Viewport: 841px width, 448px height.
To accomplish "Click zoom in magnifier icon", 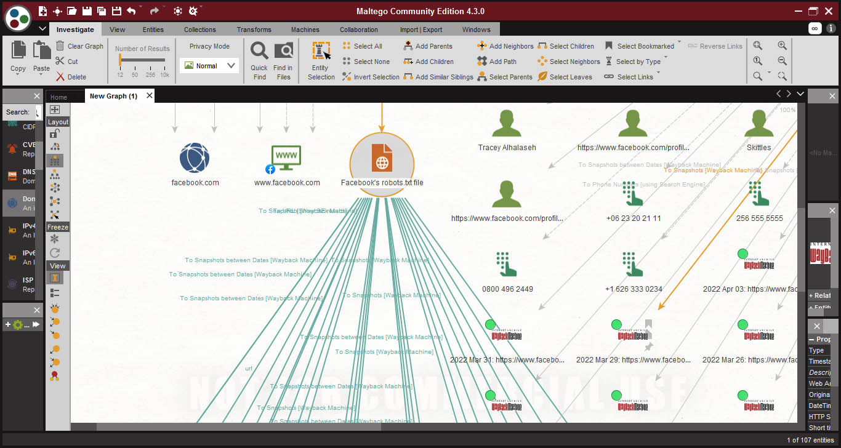I will [x=782, y=46].
